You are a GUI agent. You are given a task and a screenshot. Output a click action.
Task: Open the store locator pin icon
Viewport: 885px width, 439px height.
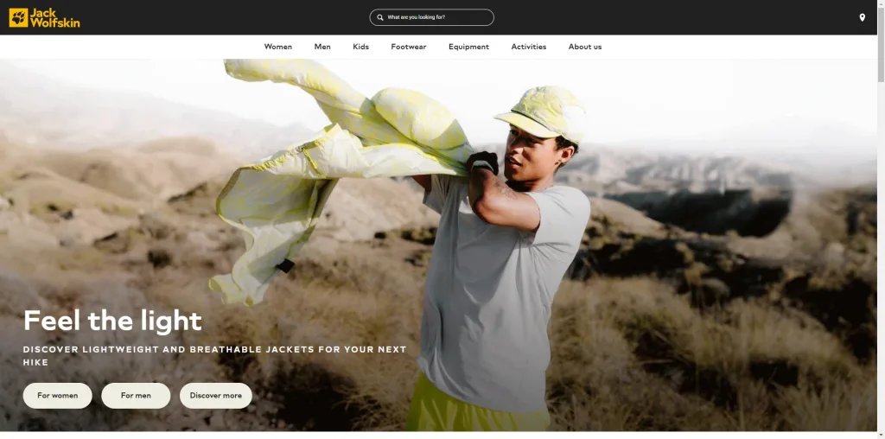[x=862, y=17]
